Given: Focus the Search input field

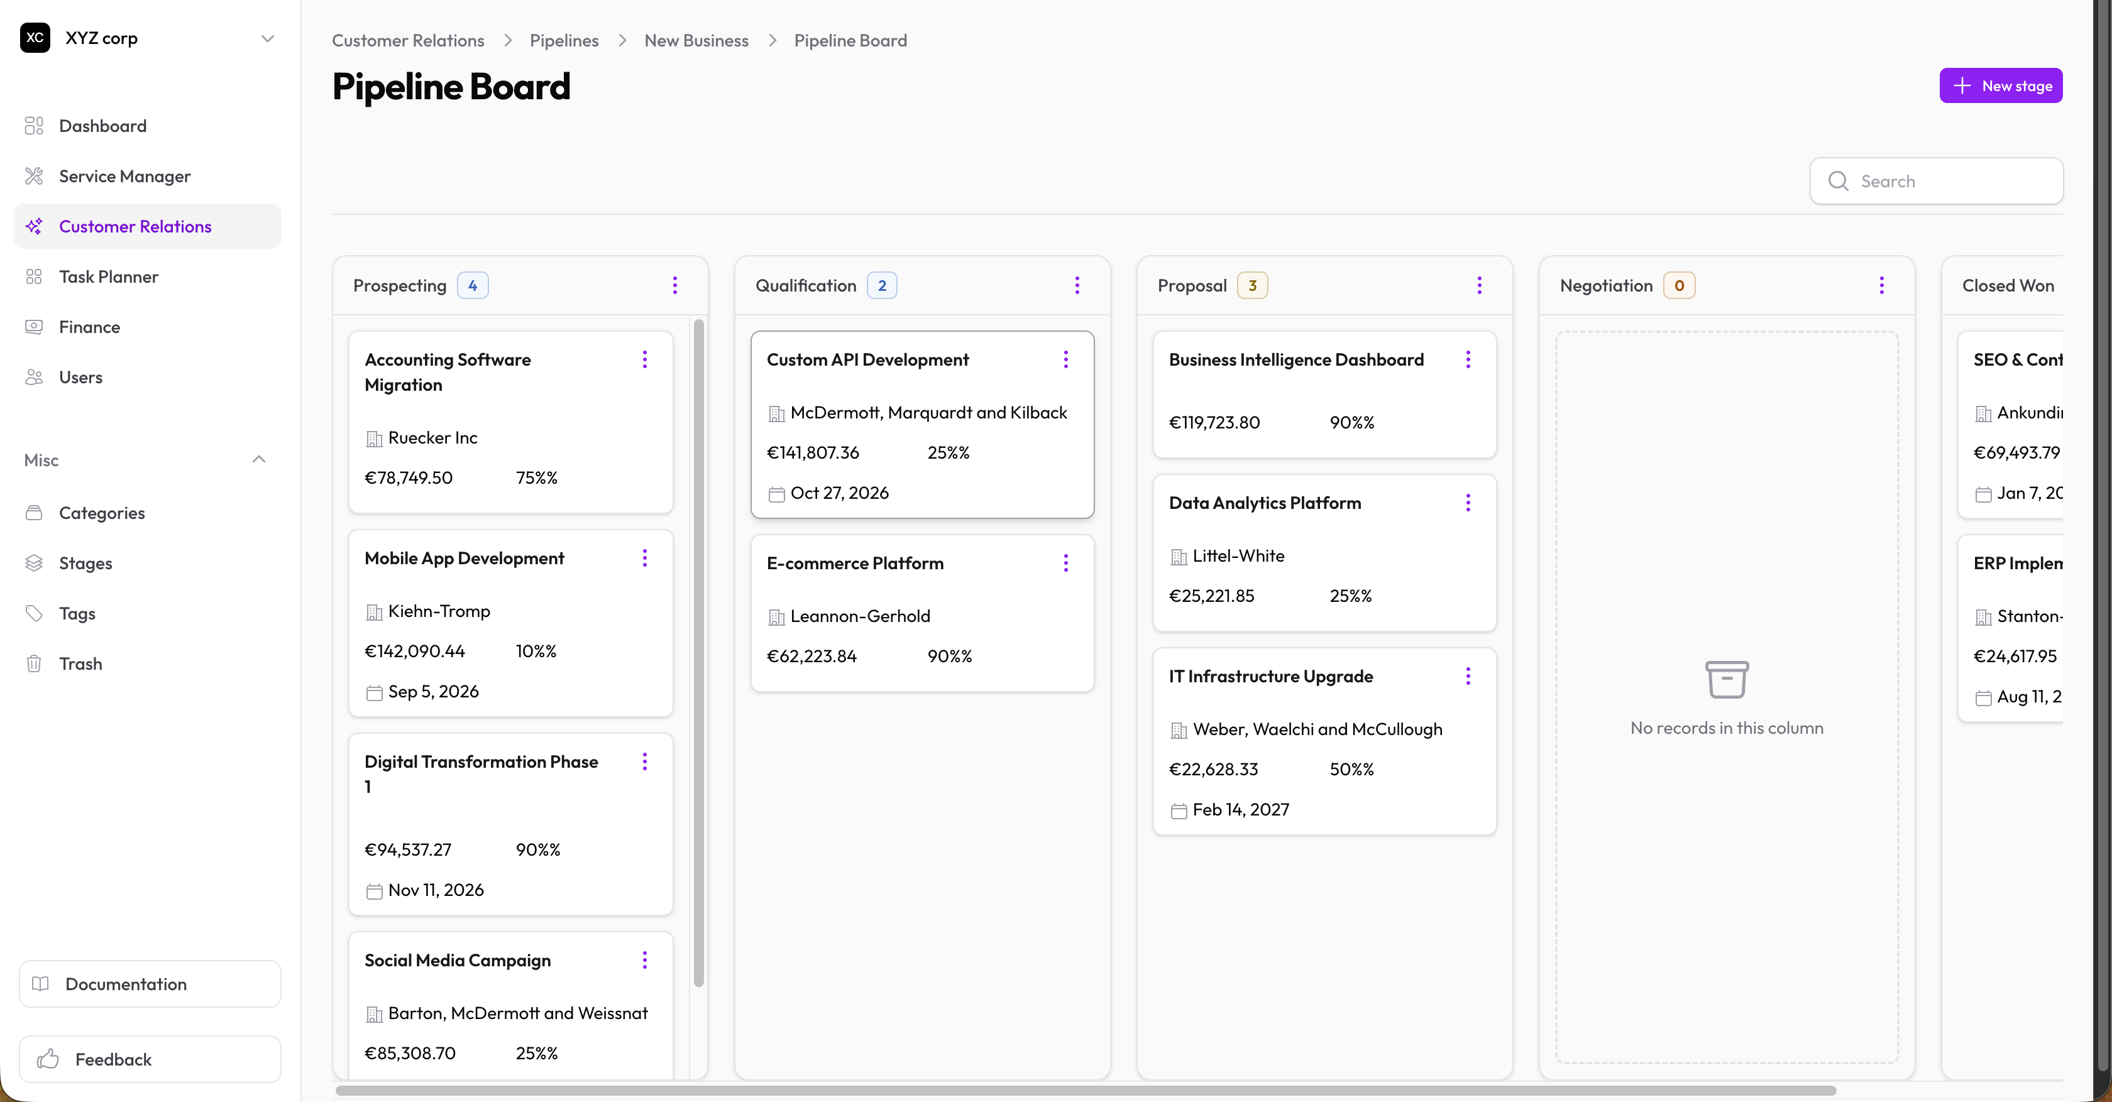Looking at the screenshot, I should click(1937, 181).
